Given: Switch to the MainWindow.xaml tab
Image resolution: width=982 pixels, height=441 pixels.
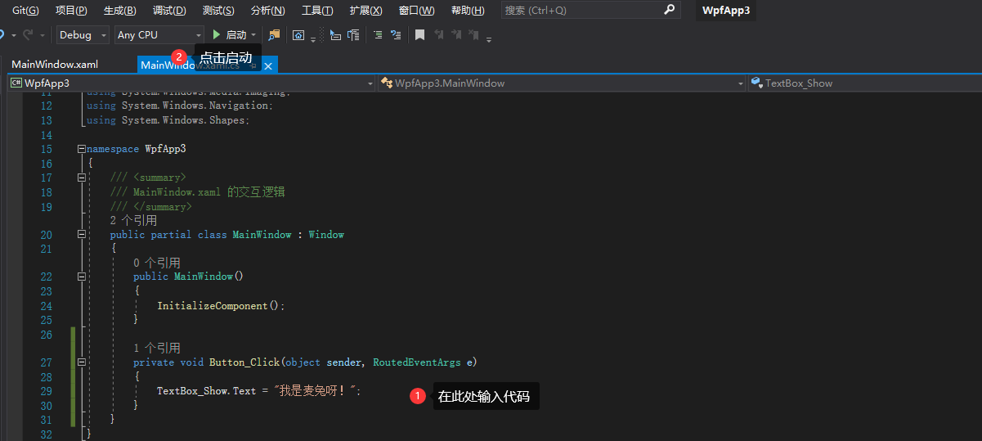Looking at the screenshot, I should pos(55,65).
